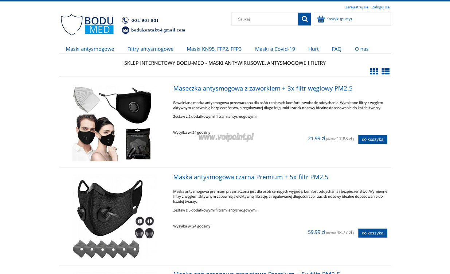
Task: Open the Maseczka antysmogowa z zaworkiem title
Action: 263,88
